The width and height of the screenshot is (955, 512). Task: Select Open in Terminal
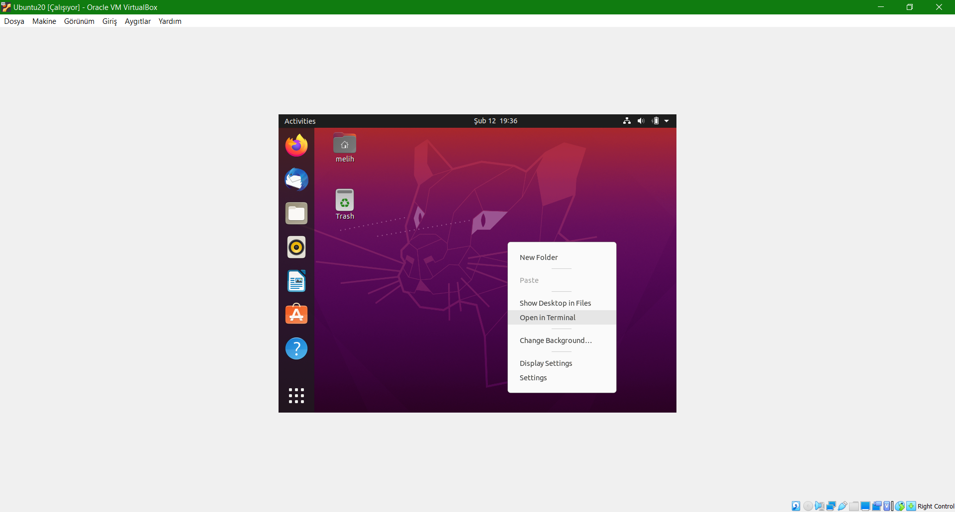tap(562, 317)
